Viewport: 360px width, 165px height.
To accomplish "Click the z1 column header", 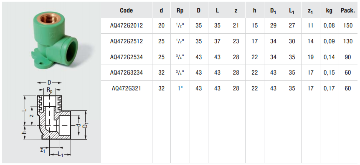I will coord(310,11).
